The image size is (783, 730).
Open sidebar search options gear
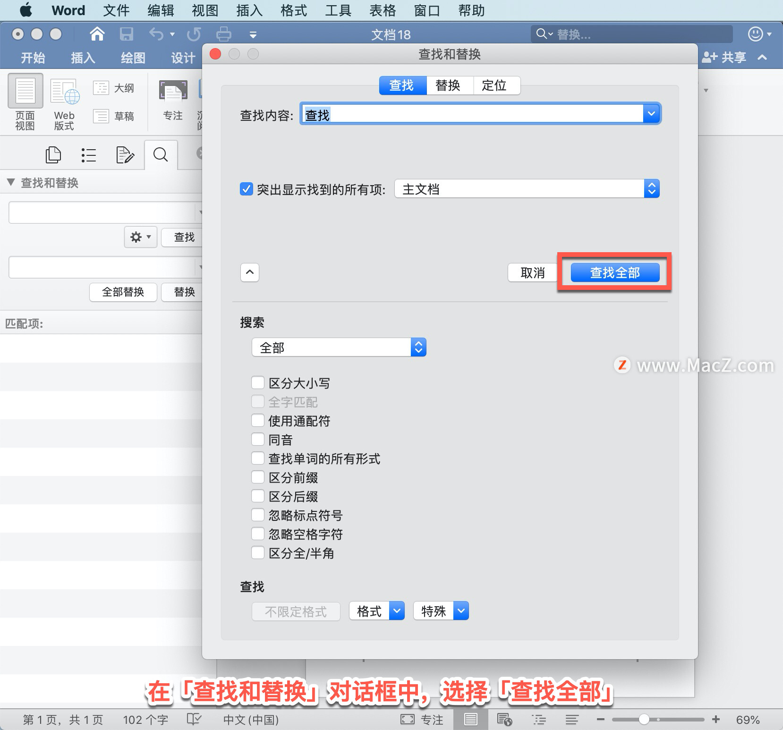click(x=141, y=237)
